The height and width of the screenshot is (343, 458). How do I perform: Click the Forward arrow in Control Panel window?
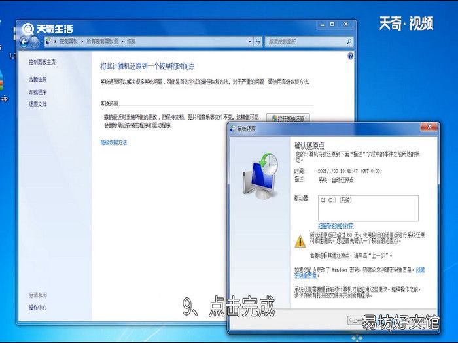(x=35, y=42)
